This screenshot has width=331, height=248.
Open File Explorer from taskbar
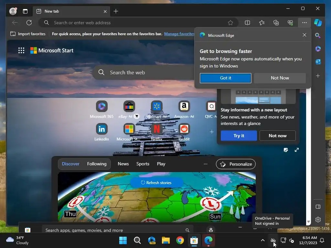click(x=166, y=240)
